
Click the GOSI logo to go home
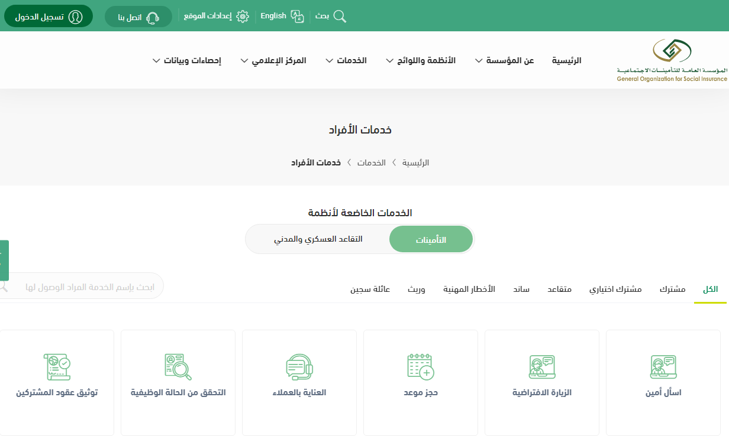pos(672,60)
